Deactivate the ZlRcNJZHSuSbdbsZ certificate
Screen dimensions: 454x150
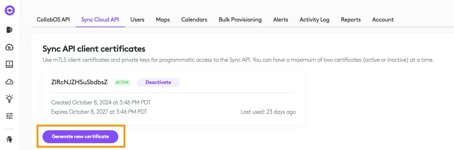click(158, 82)
